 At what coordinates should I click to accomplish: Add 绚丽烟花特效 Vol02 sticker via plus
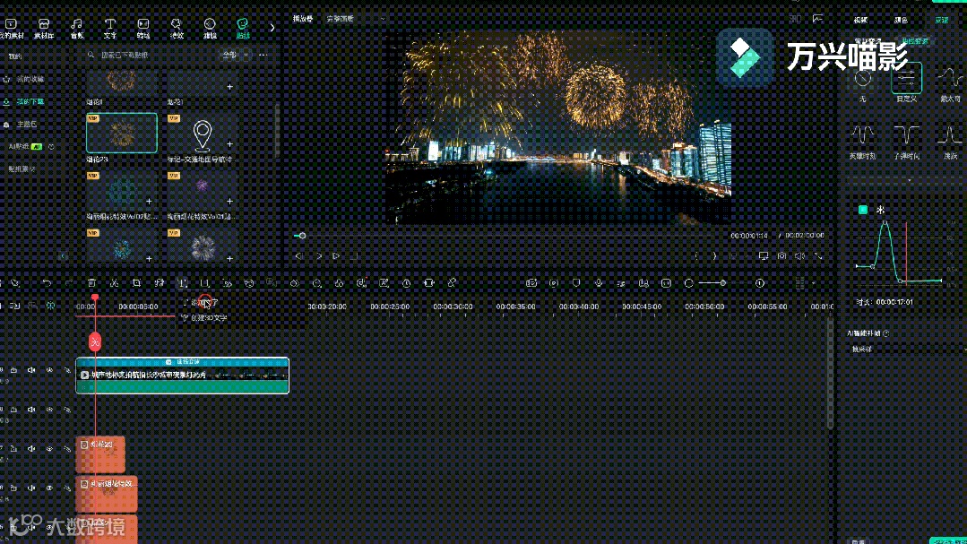[150, 201]
